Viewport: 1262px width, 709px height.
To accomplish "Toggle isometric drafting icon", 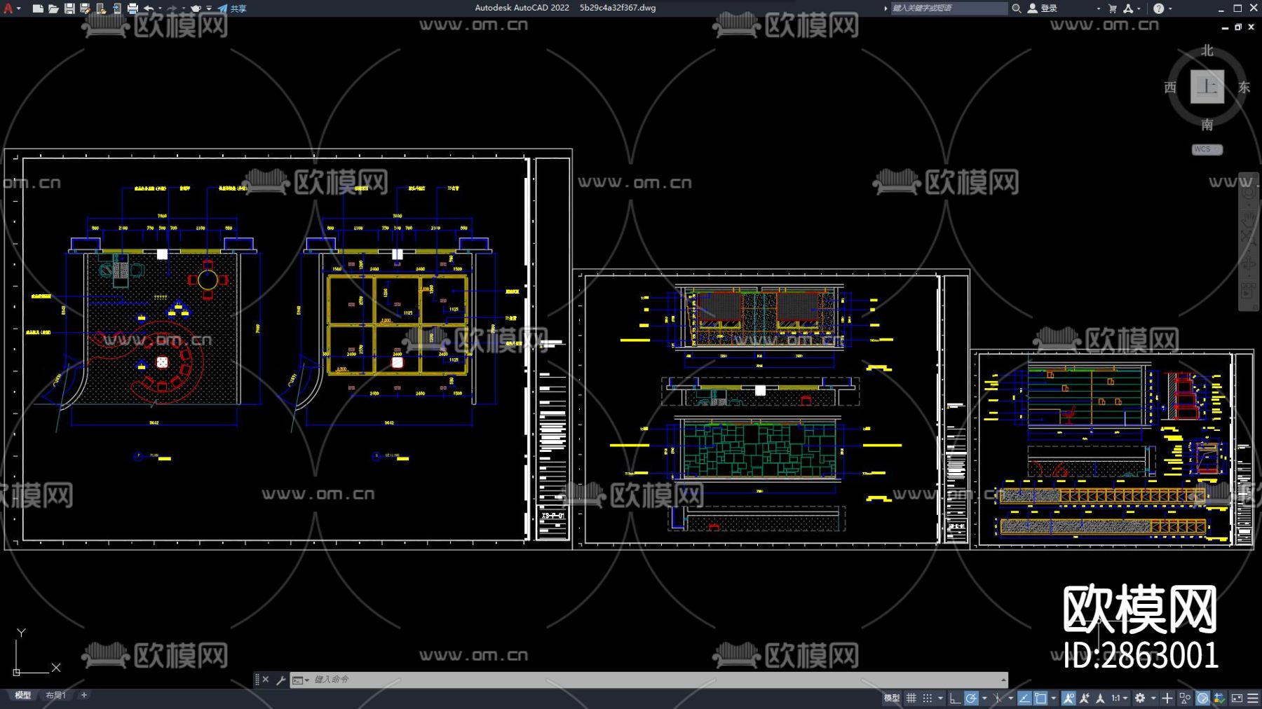I will (x=998, y=698).
